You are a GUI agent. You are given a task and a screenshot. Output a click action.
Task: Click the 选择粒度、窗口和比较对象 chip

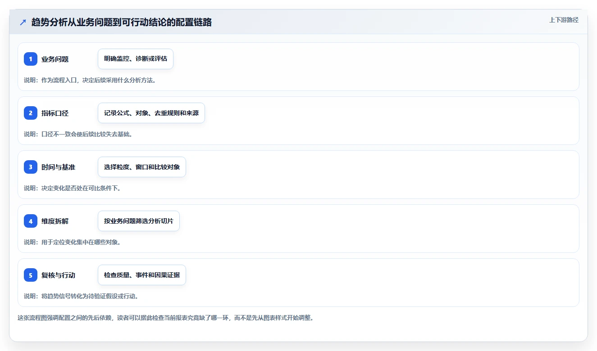(x=142, y=167)
